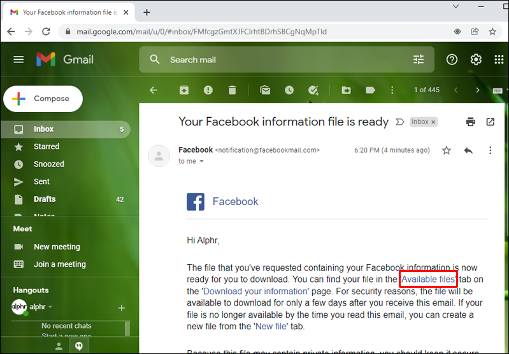Open the 'Download your information' link

(255, 292)
